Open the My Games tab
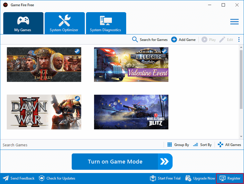 (x=23, y=23)
